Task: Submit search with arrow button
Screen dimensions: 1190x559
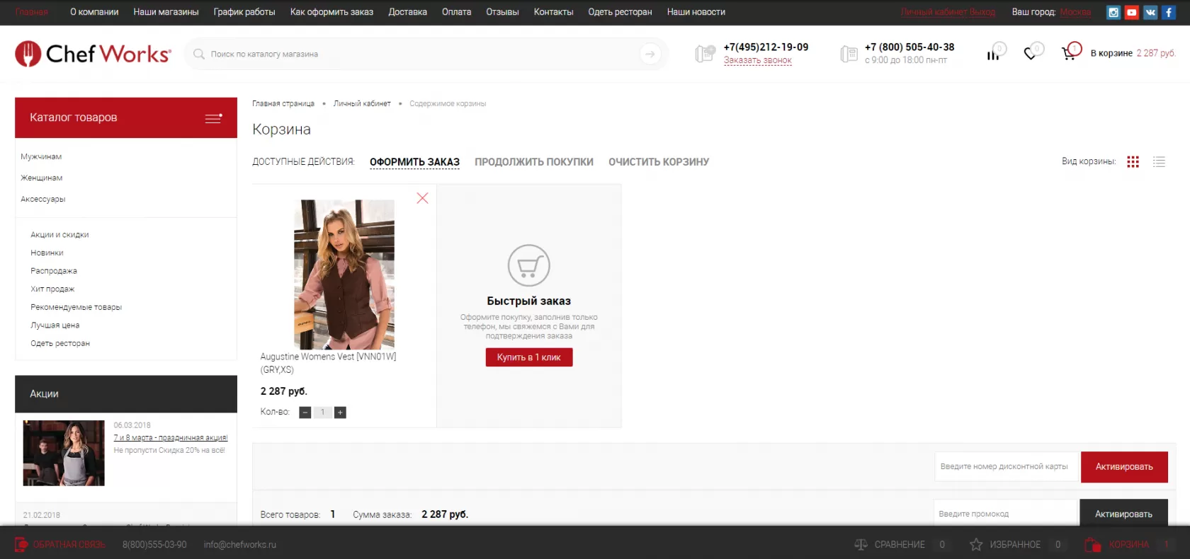Action: (650, 54)
